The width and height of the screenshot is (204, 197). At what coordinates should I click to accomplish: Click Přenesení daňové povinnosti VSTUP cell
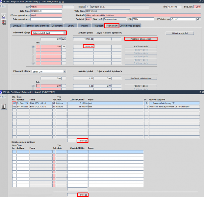point(174,107)
